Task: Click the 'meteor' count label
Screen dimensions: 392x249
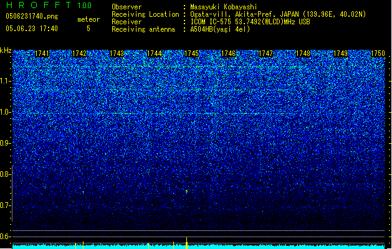Action: (88, 19)
